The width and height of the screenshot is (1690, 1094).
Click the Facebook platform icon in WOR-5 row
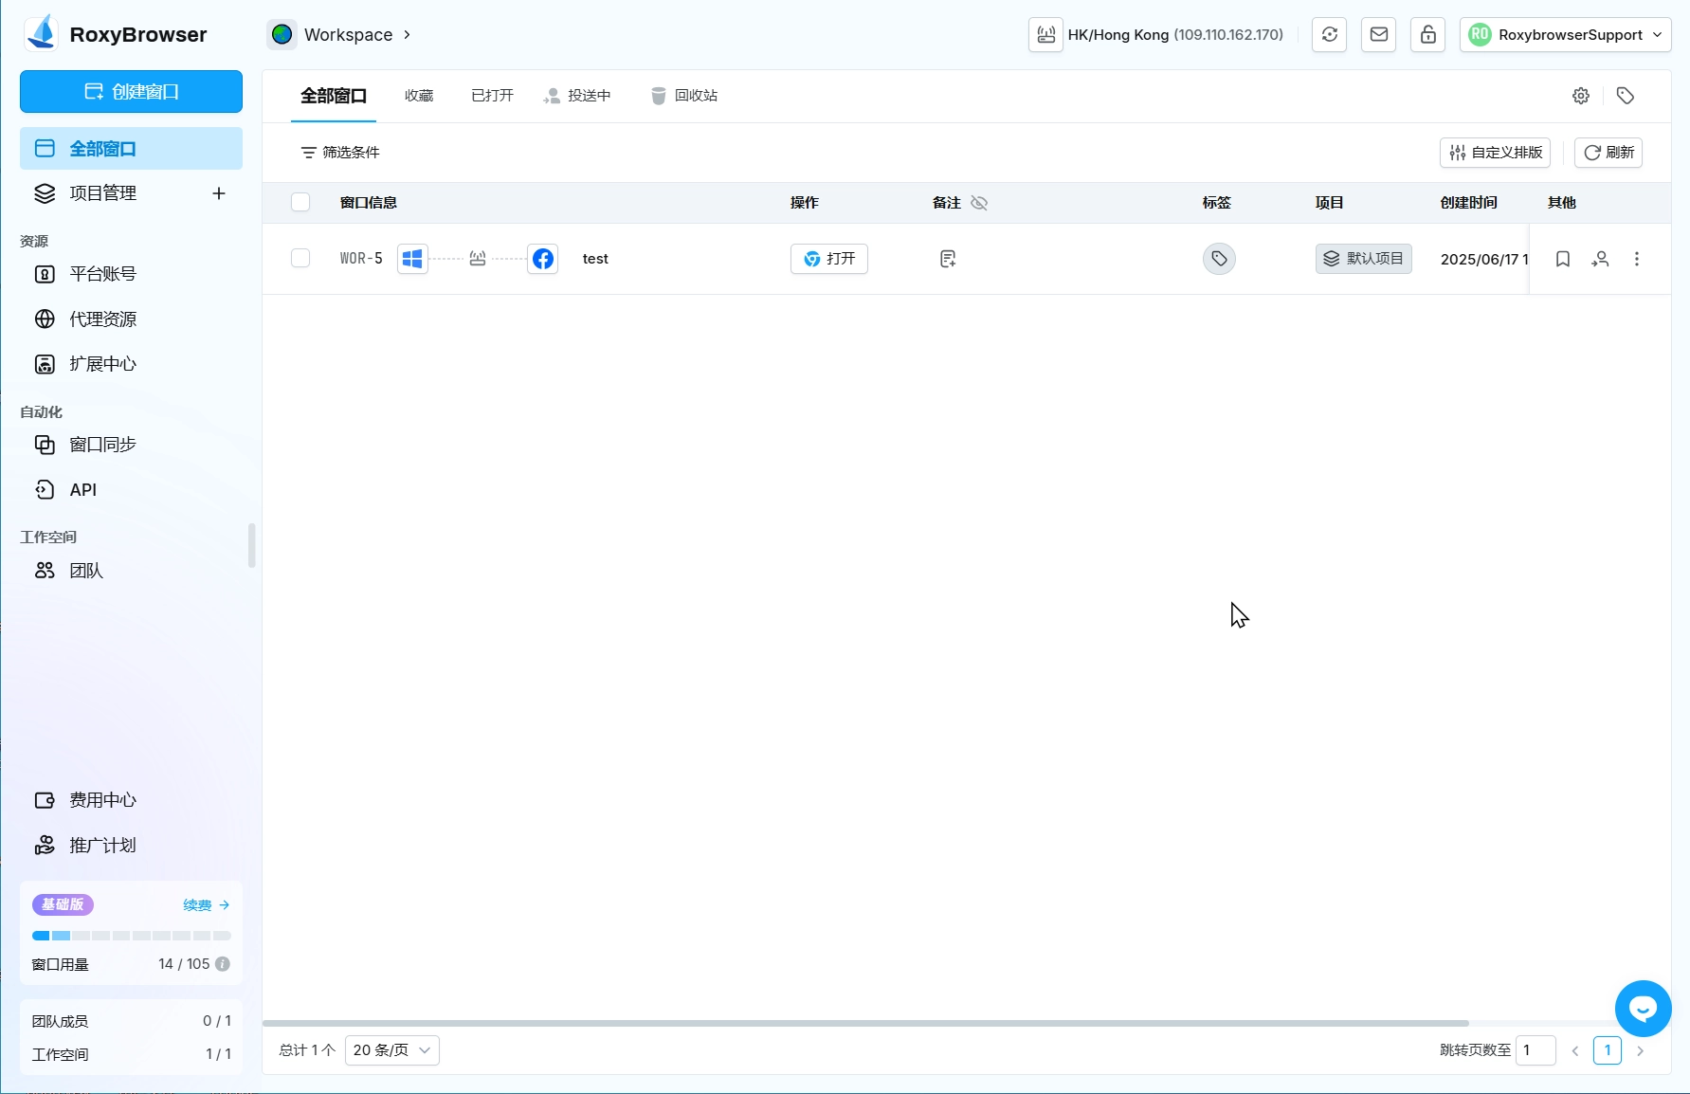click(x=542, y=259)
